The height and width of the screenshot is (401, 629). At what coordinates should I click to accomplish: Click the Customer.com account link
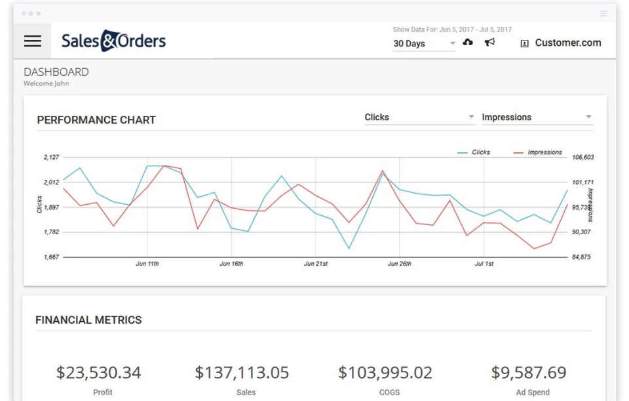point(567,43)
